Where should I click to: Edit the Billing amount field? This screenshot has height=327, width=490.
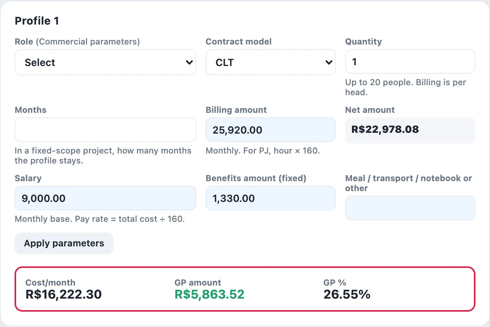271,130
